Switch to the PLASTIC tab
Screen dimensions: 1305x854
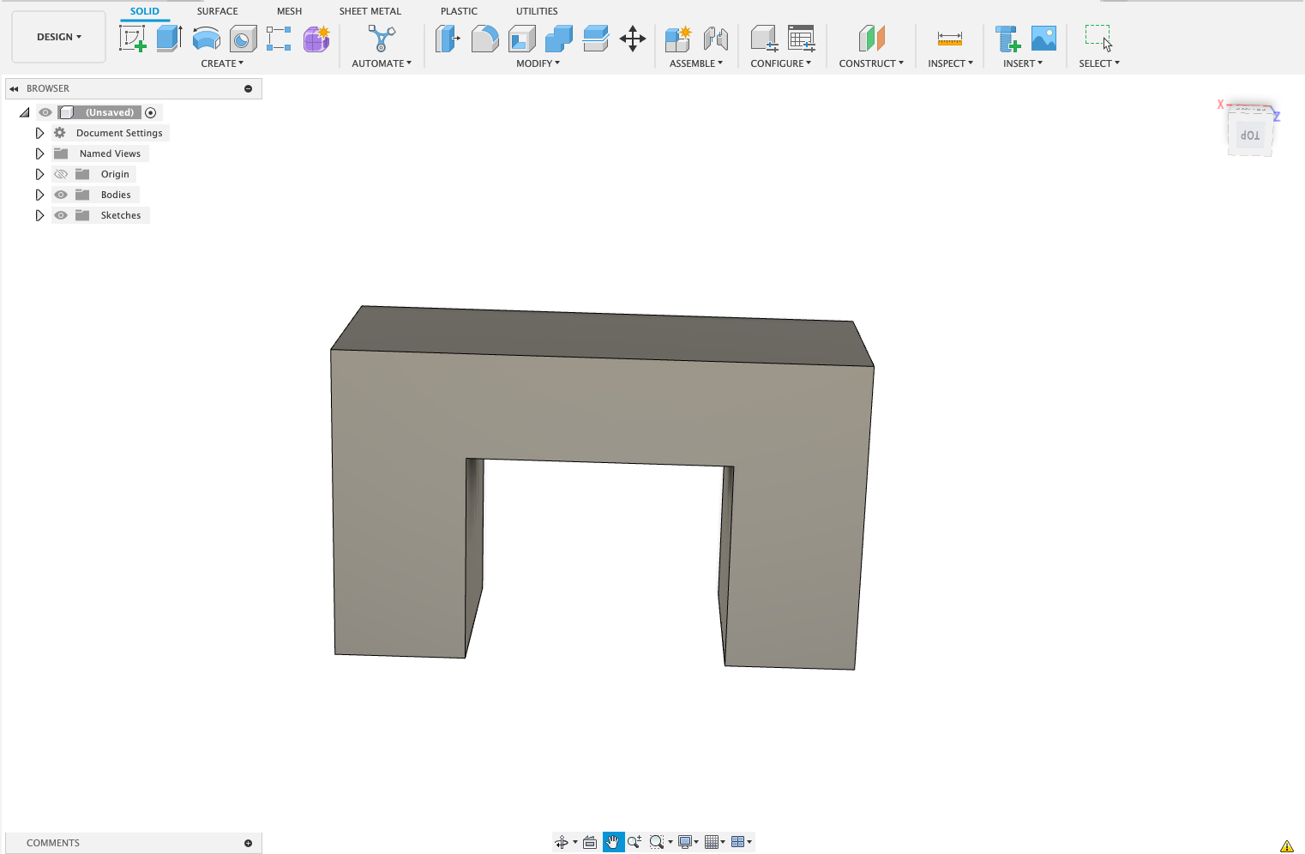459,11
